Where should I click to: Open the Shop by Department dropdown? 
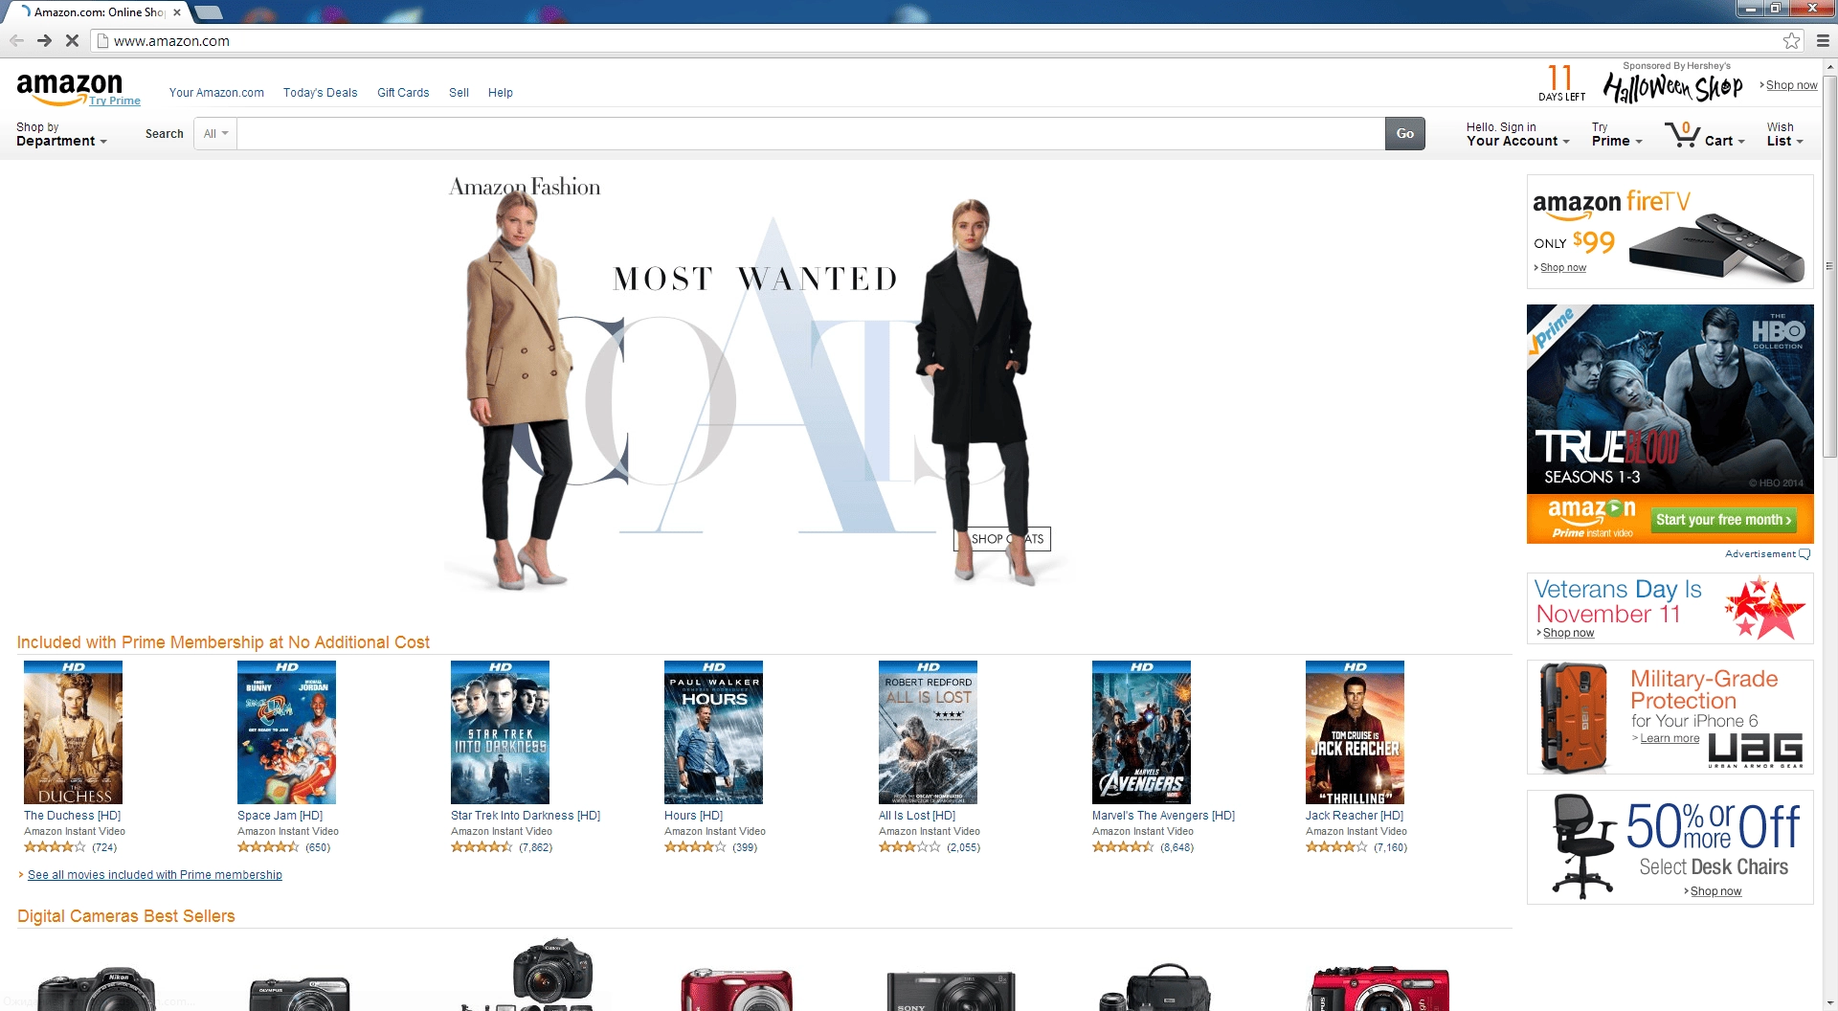(61, 134)
